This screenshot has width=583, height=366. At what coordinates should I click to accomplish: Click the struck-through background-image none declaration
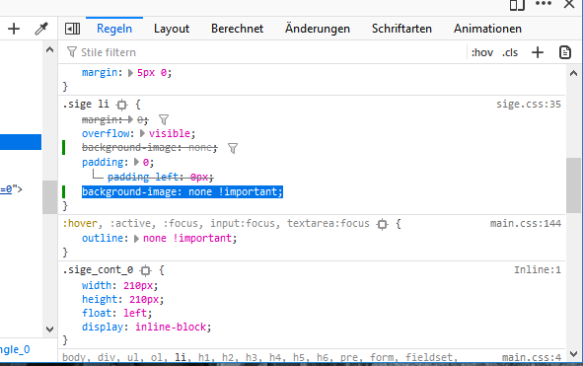(150, 148)
